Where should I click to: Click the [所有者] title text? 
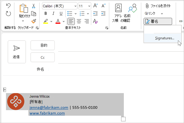click(x=36, y=102)
